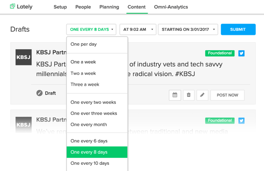Click the Post Now button
This screenshot has height=171, width=264.
(x=227, y=95)
